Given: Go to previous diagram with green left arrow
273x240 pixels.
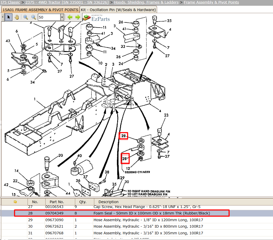Looking at the screenshot, I should point(70,17).
